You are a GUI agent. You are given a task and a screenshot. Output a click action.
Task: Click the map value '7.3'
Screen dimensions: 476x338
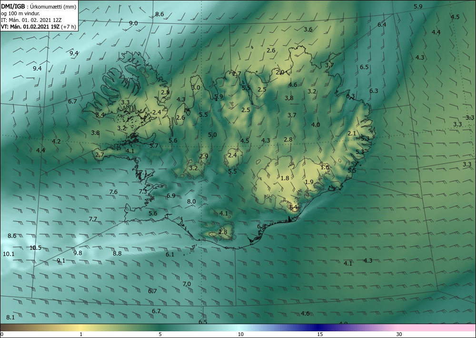pyautogui.click(x=143, y=192)
